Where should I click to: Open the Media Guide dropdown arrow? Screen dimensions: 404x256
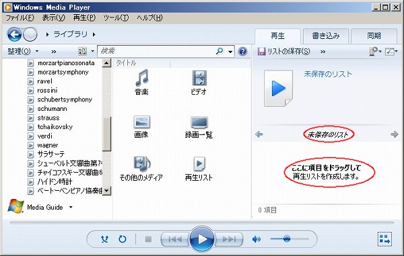coord(71,207)
